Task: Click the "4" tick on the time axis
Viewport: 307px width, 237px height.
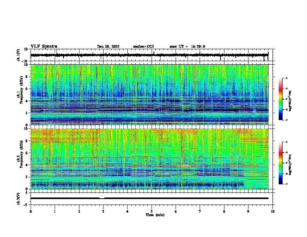Action: click(x=128, y=211)
